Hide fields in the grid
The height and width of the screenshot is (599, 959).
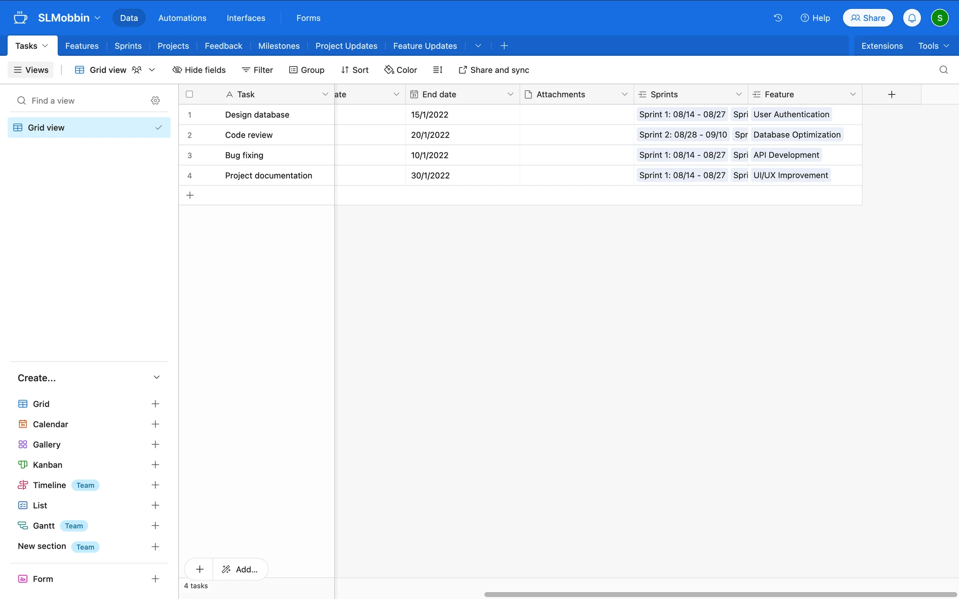click(x=199, y=70)
